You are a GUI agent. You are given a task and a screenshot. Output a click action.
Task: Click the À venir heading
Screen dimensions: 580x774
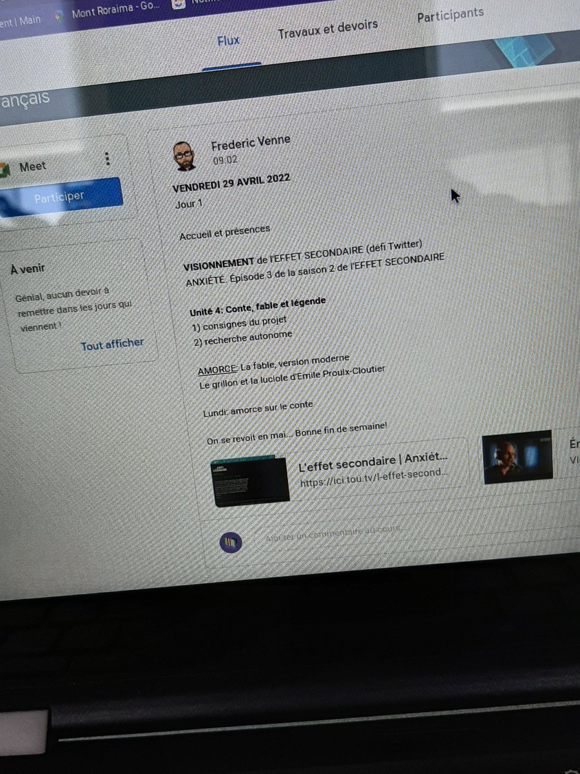28,269
